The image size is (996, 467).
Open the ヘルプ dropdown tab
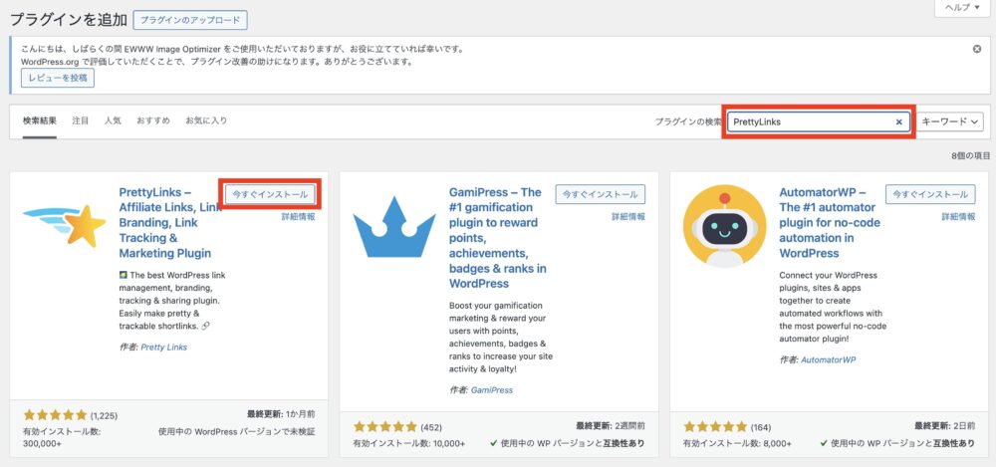962,7
